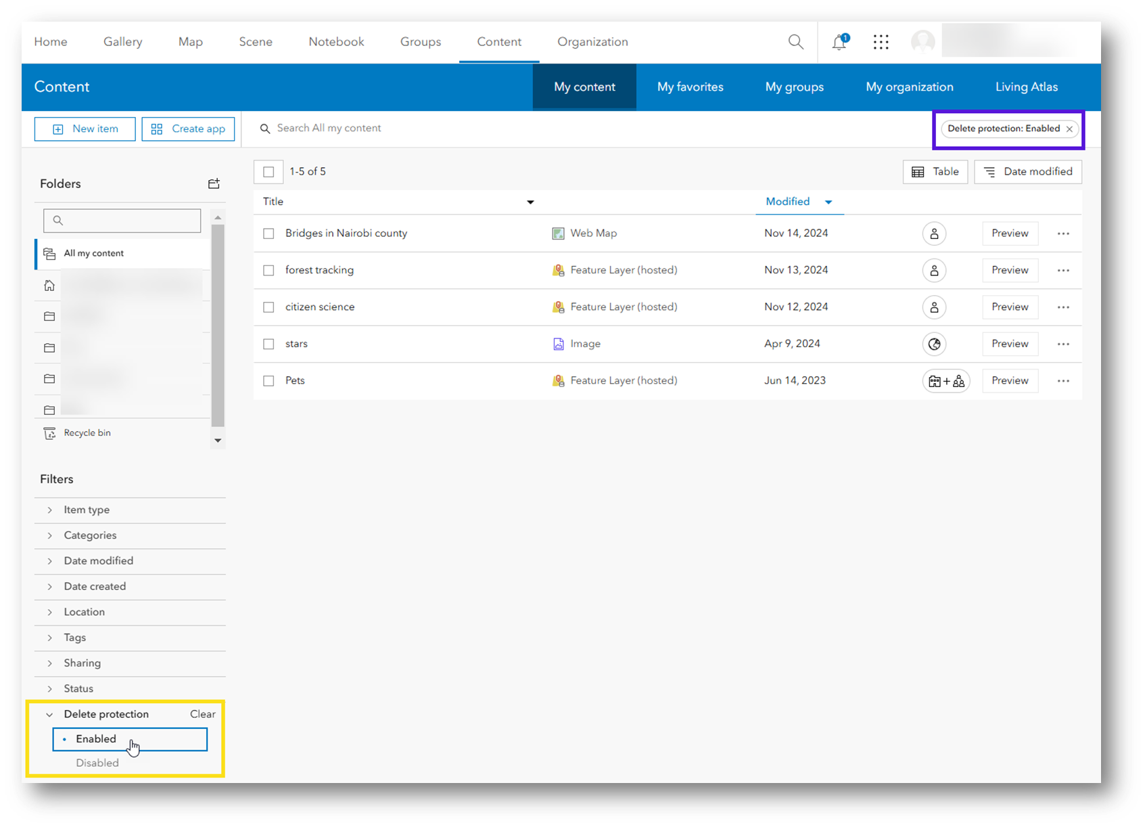Switch to the My favorites tab
Viewport: 1145px width, 827px height.
pos(690,87)
